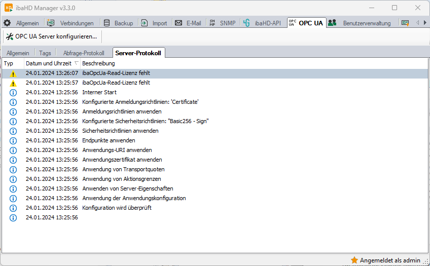Viewport: 430px width, 266px height.
Task: Click Angemeldet als admin status star
Action: pyautogui.click(x=354, y=260)
